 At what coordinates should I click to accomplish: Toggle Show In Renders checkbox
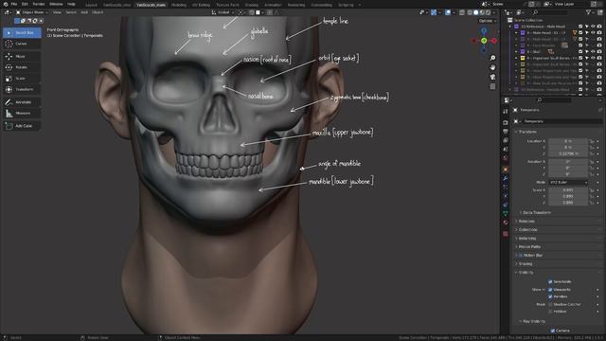[550, 296]
